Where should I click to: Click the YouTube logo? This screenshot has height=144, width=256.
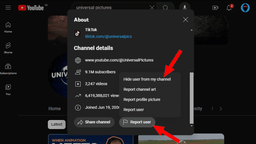click(x=31, y=8)
